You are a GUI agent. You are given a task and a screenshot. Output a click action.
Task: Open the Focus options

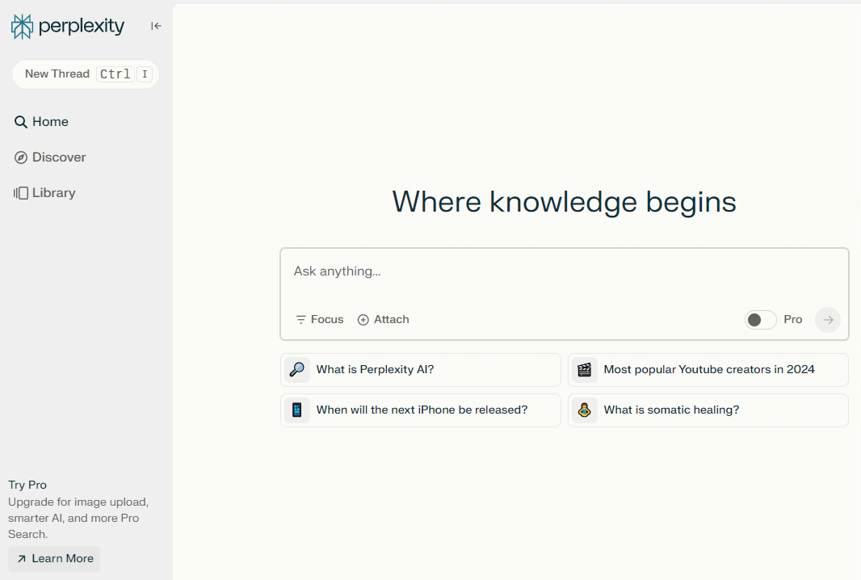pos(320,320)
